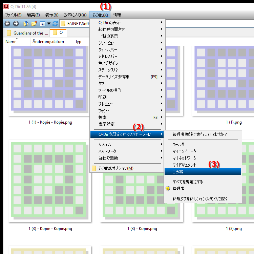Expand Q-Dir の表示 submenu
Viewport: 254px width, 254px height.
click(x=128, y=22)
